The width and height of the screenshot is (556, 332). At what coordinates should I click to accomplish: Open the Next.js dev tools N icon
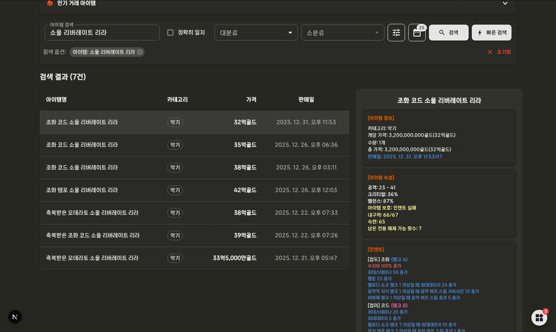tap(15, 317)
